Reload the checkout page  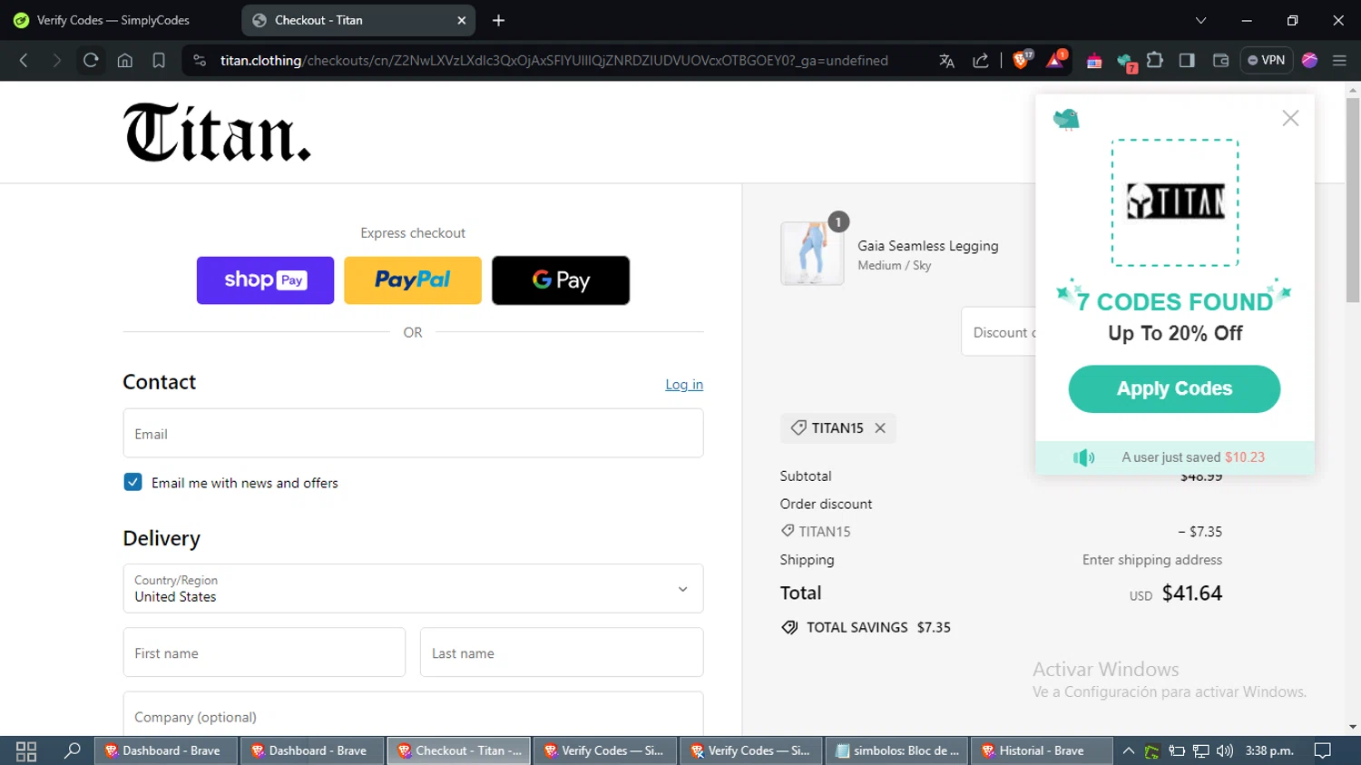(x=91, y=61)
